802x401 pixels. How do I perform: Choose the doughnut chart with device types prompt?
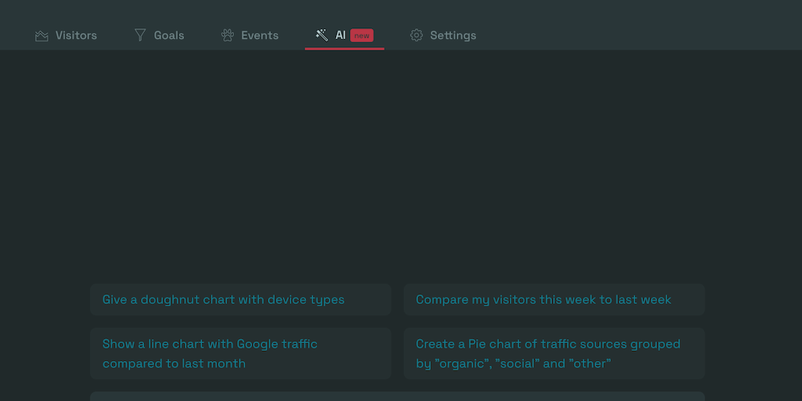pyautogui.click(x=240, y=300)
